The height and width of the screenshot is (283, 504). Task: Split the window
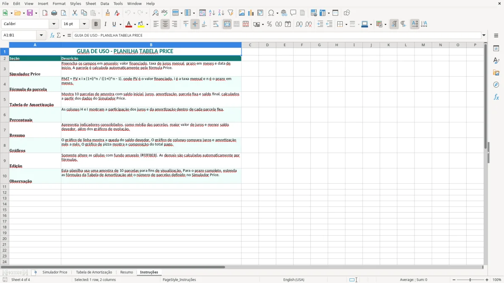[335, 13]
